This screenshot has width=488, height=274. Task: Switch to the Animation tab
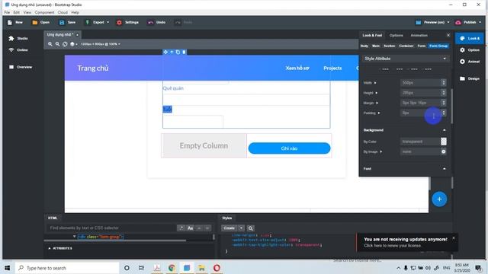(419, 36)
